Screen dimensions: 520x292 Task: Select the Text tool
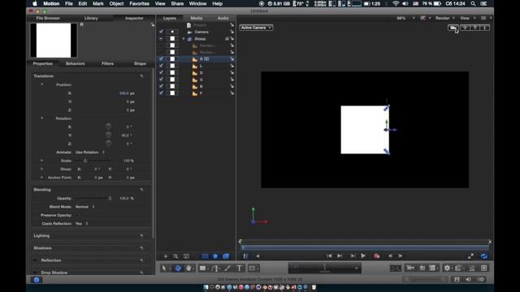tap(239, 268)
